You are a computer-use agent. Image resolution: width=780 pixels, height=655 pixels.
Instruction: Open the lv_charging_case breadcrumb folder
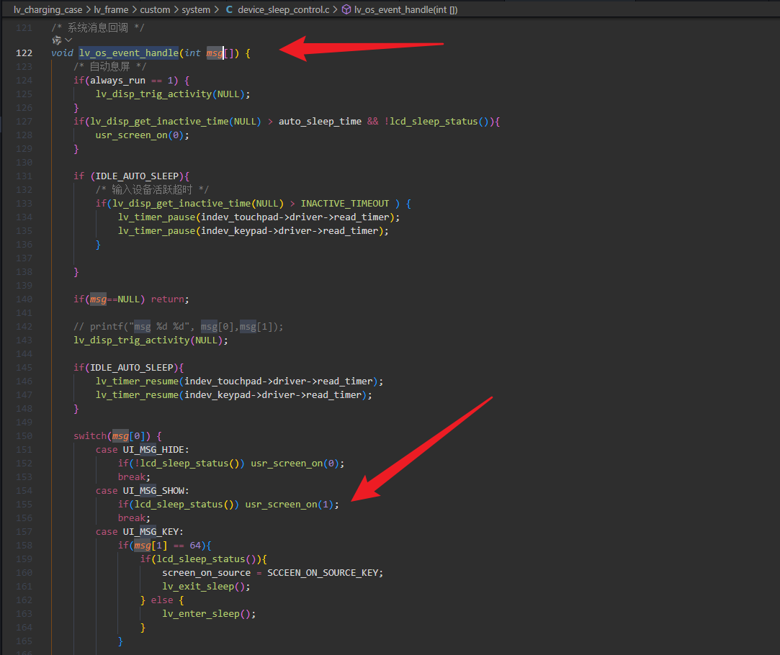[48, 9]
